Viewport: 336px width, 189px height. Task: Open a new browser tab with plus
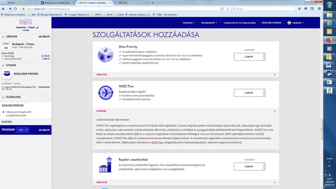[153, 3]
